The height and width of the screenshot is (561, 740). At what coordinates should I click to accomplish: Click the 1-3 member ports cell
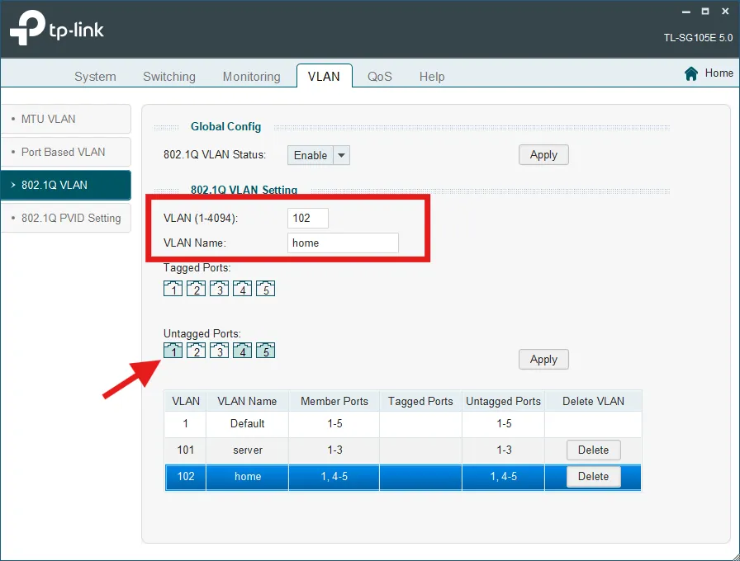click(334, 450)
